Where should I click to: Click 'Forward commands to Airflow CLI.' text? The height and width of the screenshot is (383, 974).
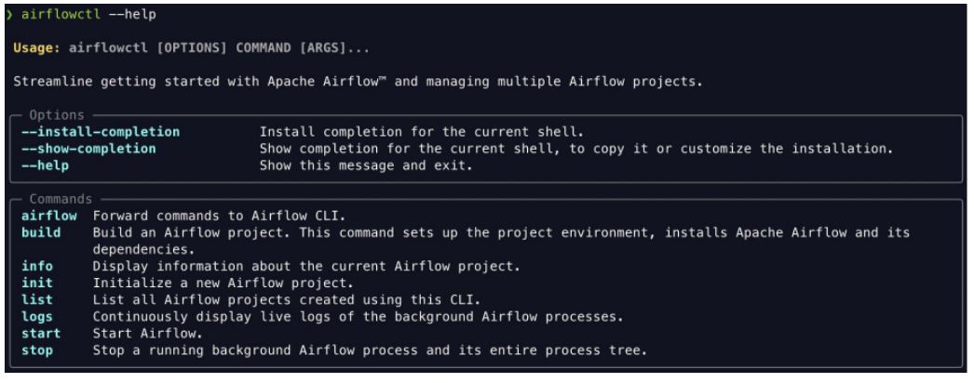pyautogui.click(x=219, y=216)
